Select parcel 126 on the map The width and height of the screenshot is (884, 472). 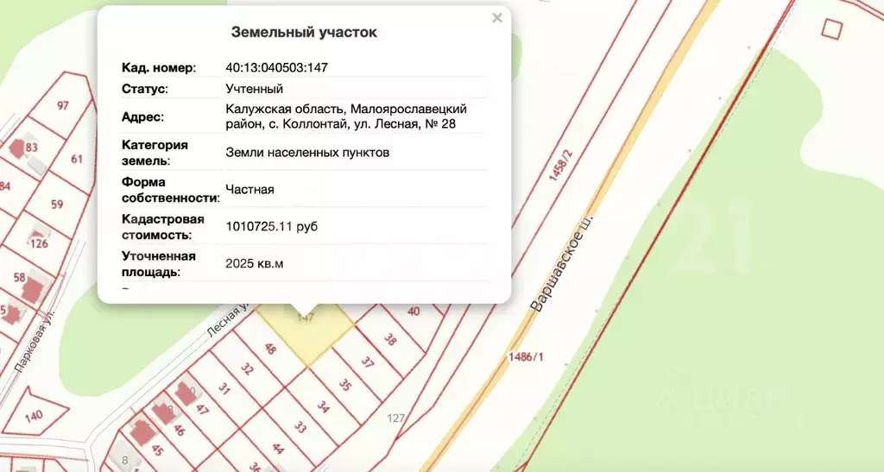click(39, 243)
